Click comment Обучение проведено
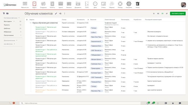 point(154,32)
